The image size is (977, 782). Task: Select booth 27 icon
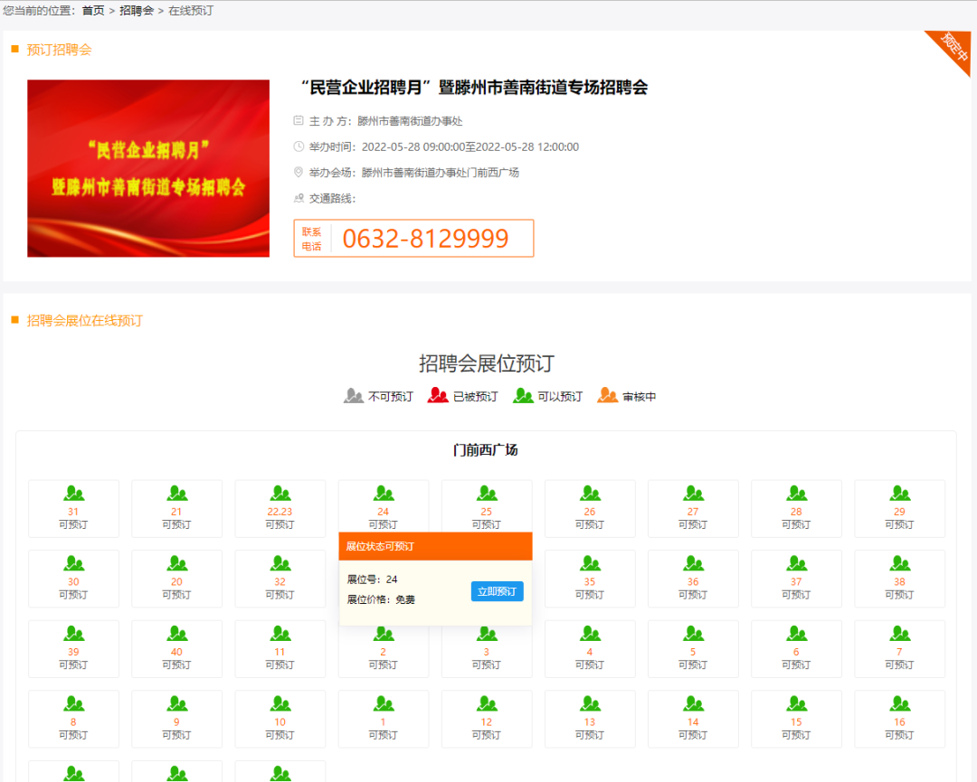693,494
